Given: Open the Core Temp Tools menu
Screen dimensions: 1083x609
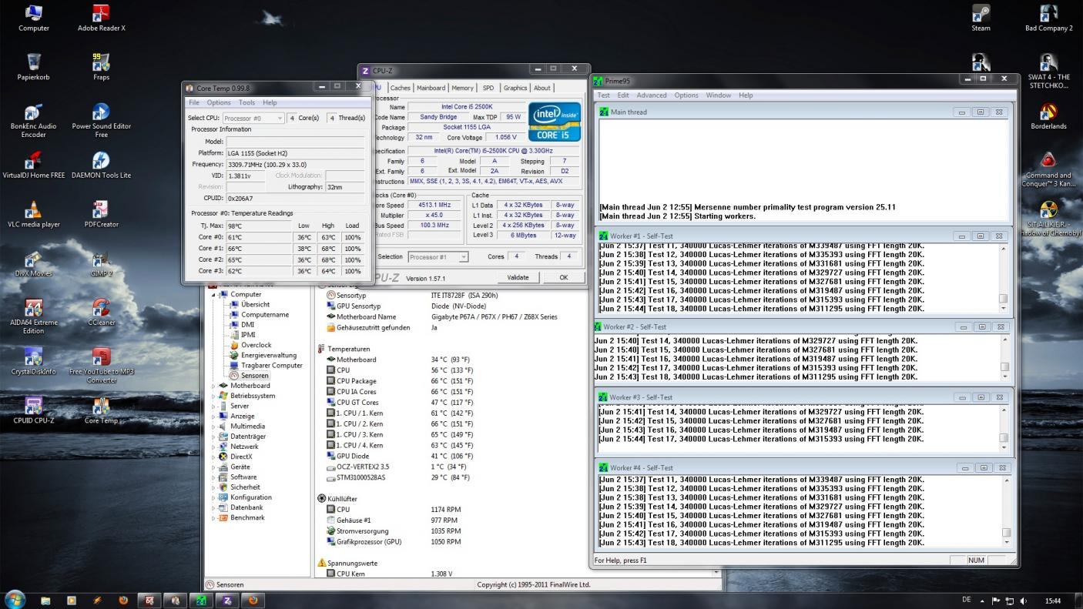Looking at the screenshot, I should pos(246,102).
